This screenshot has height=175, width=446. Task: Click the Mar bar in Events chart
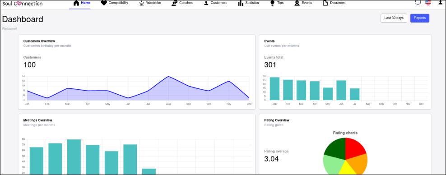pos(301,90)
